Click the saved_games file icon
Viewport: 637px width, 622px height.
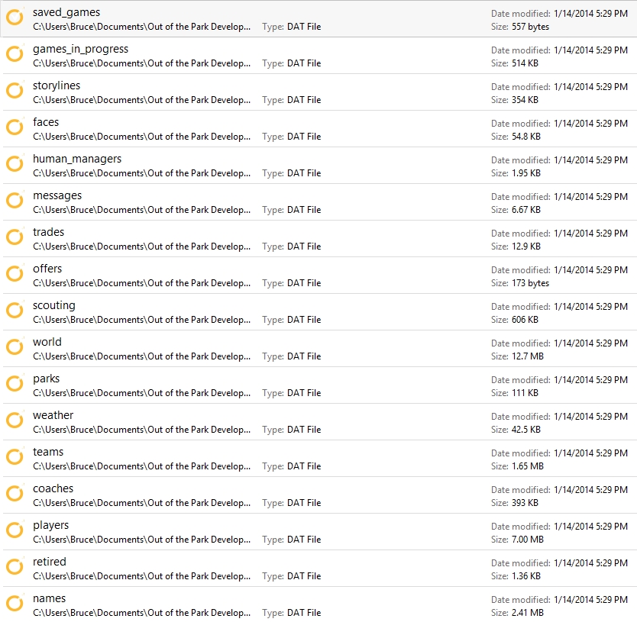point(15,18)
